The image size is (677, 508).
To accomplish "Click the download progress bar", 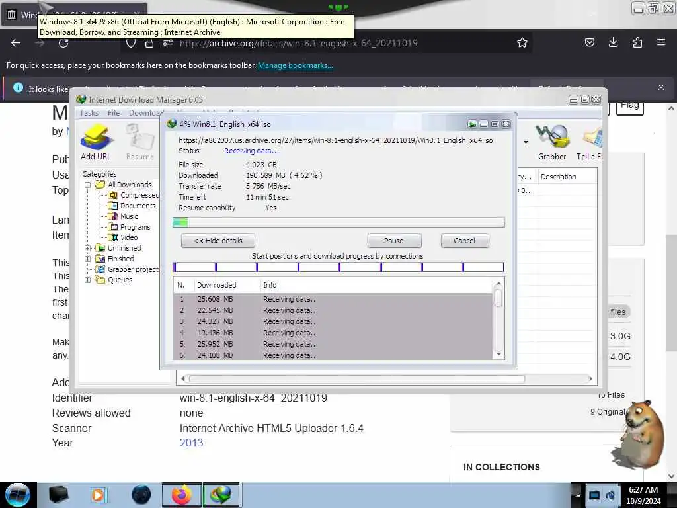I will (338, 222).
